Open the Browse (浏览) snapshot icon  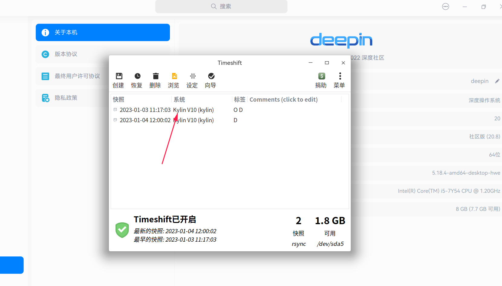point(174,76)
